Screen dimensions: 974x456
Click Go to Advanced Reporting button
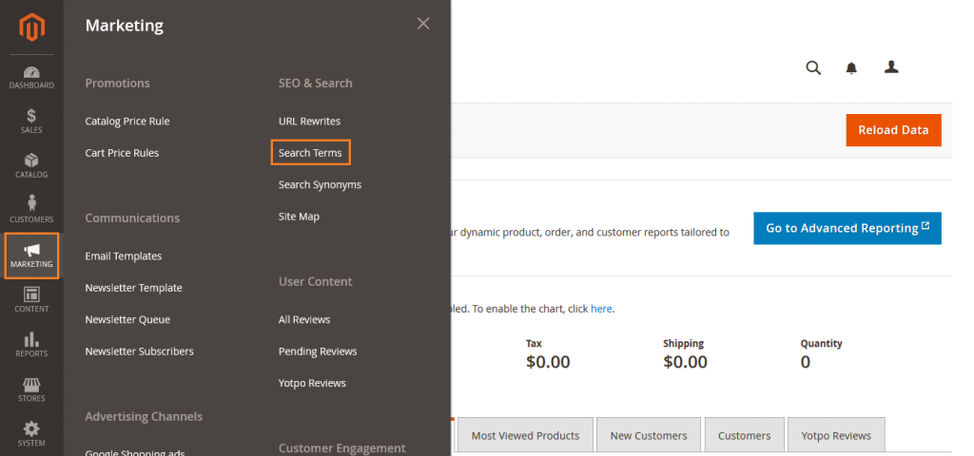pyautogui.click(x=847, y=228)
